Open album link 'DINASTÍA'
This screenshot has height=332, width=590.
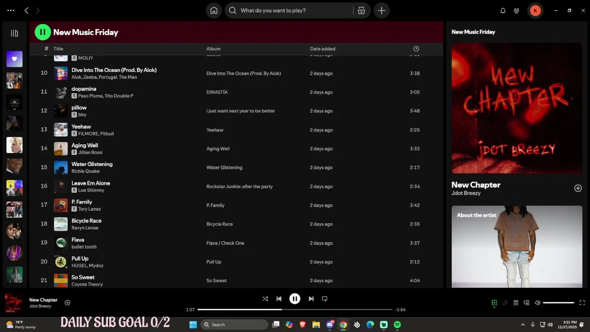[x=217, y=92]
